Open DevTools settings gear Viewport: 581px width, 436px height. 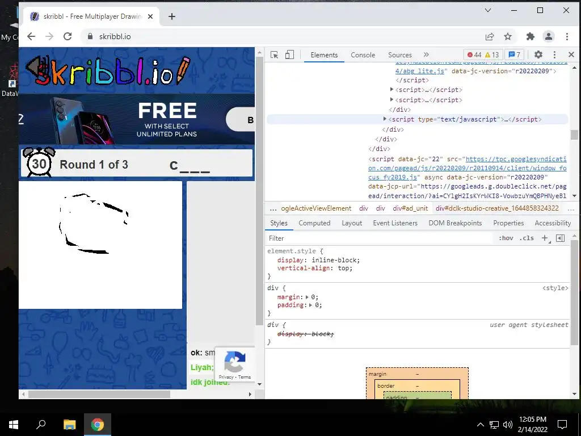point(538,55)
